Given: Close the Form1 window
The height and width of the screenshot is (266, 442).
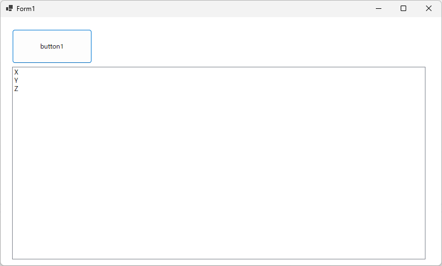Looking at the screenshot, I should [x=428, y=8].
